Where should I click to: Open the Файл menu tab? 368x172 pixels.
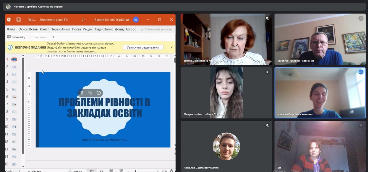point(11,29)
